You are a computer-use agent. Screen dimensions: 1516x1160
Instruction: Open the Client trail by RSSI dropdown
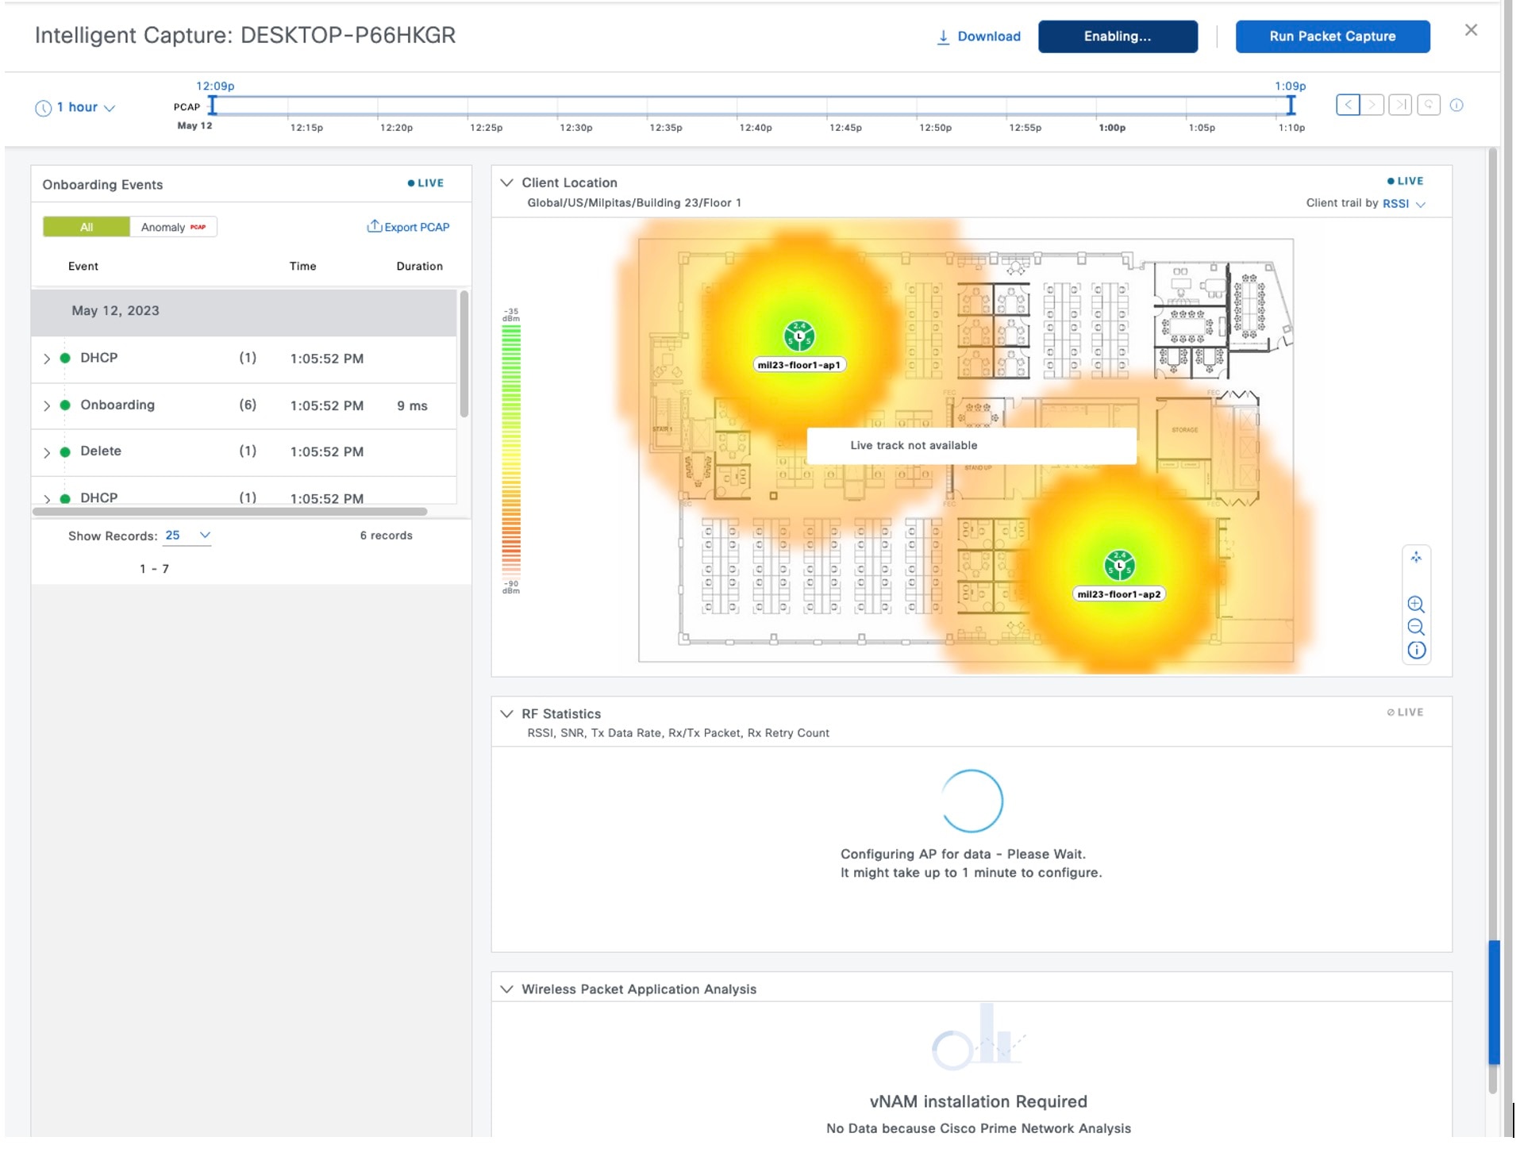click(x=1404, y=204)
